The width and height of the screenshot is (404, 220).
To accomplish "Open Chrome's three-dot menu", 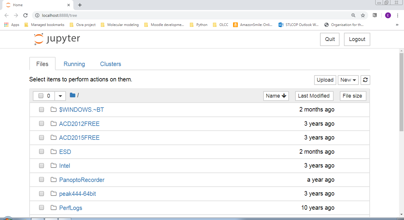I will coord(398,15).
